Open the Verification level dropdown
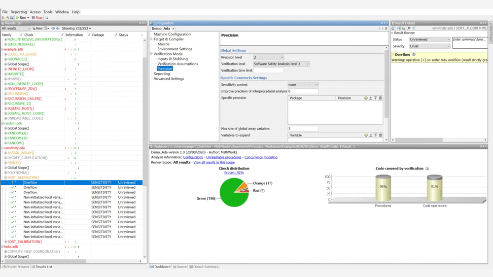 coord(281,64)
